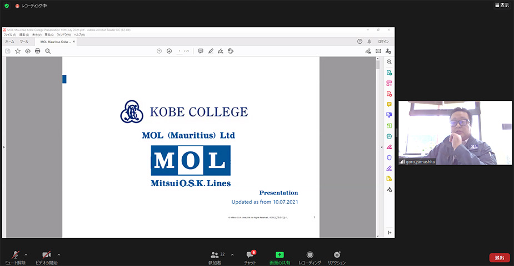Open the purple Fill & Sign pen icon

pos(389,168)
